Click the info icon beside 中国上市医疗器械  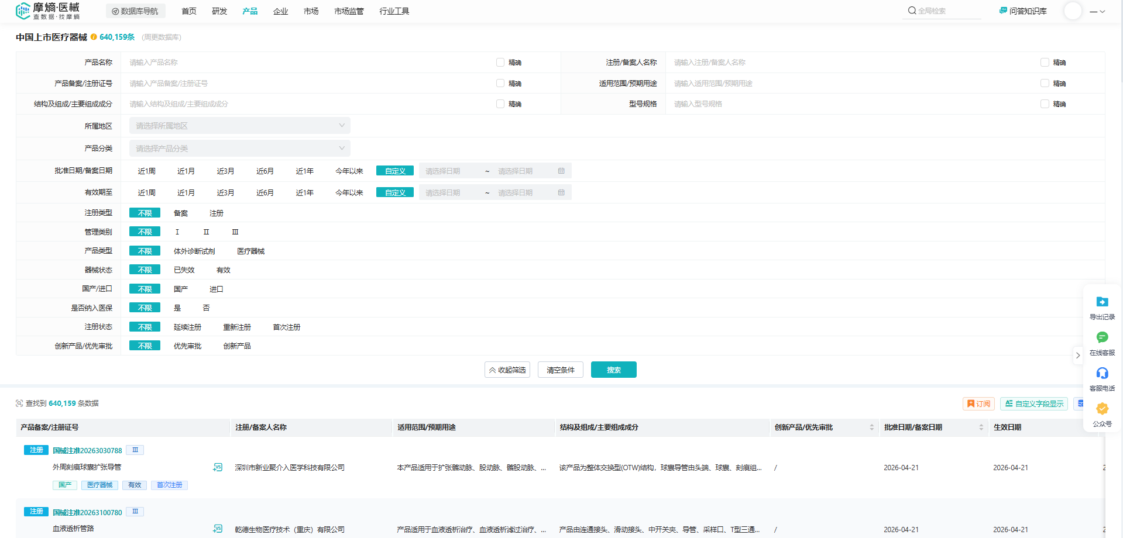pos(94,37)
